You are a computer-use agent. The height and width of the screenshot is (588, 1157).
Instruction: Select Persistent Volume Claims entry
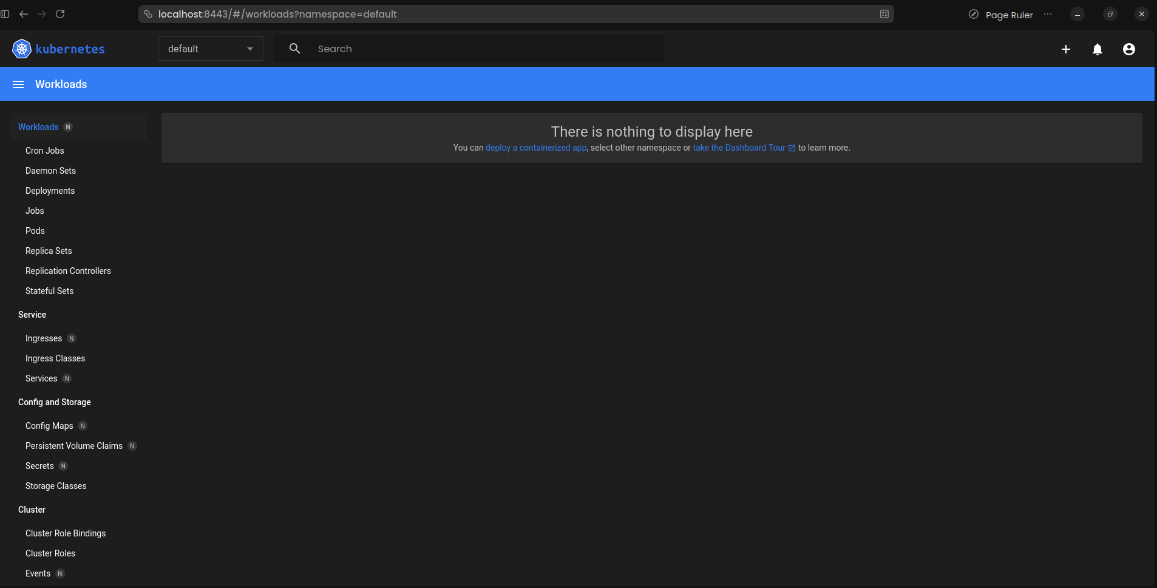[74, 446]
